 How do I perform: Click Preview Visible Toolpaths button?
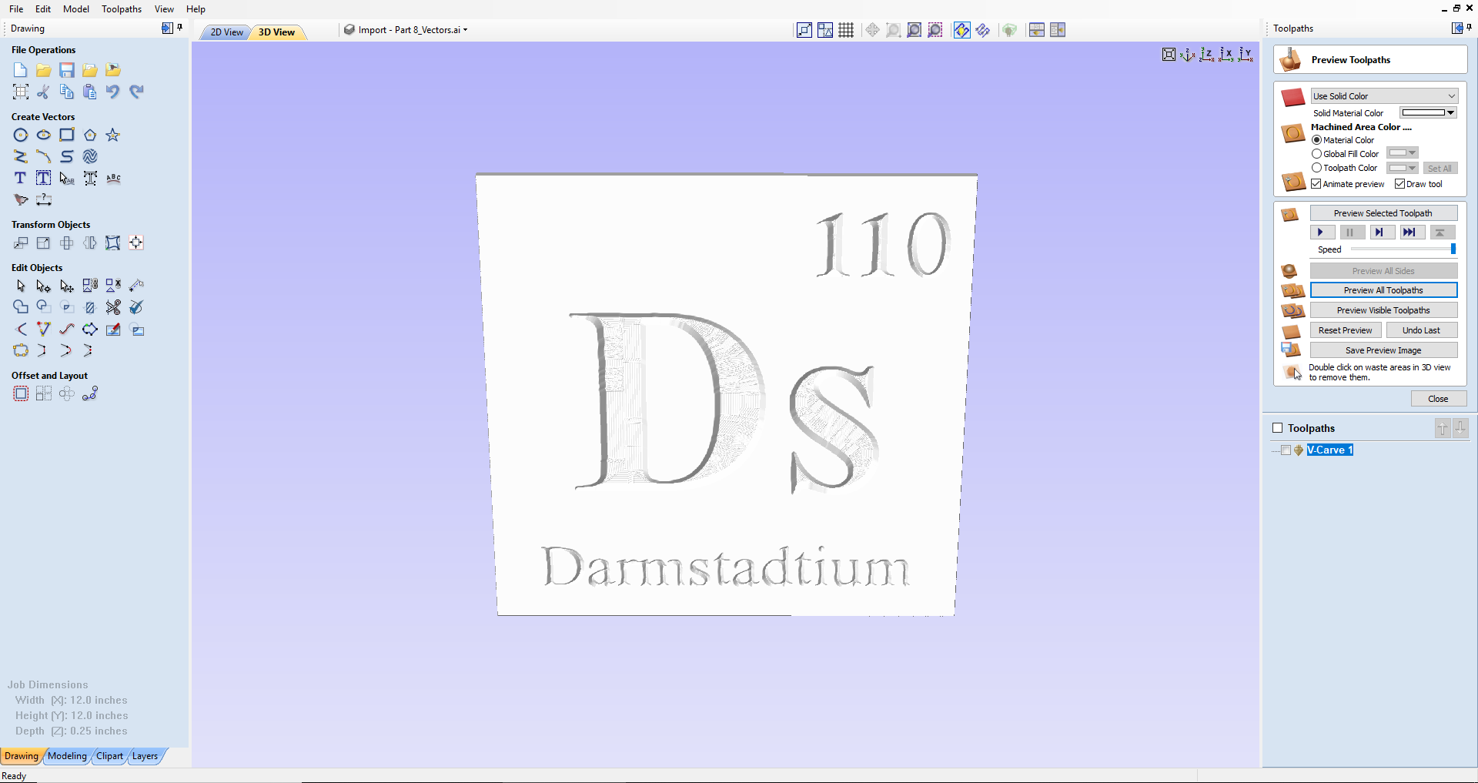click(x=1383, y=310)
